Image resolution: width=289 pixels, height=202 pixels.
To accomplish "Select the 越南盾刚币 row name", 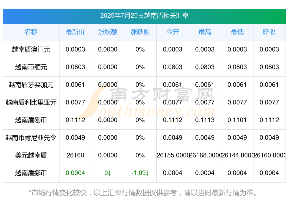I will tap(31, 120).
